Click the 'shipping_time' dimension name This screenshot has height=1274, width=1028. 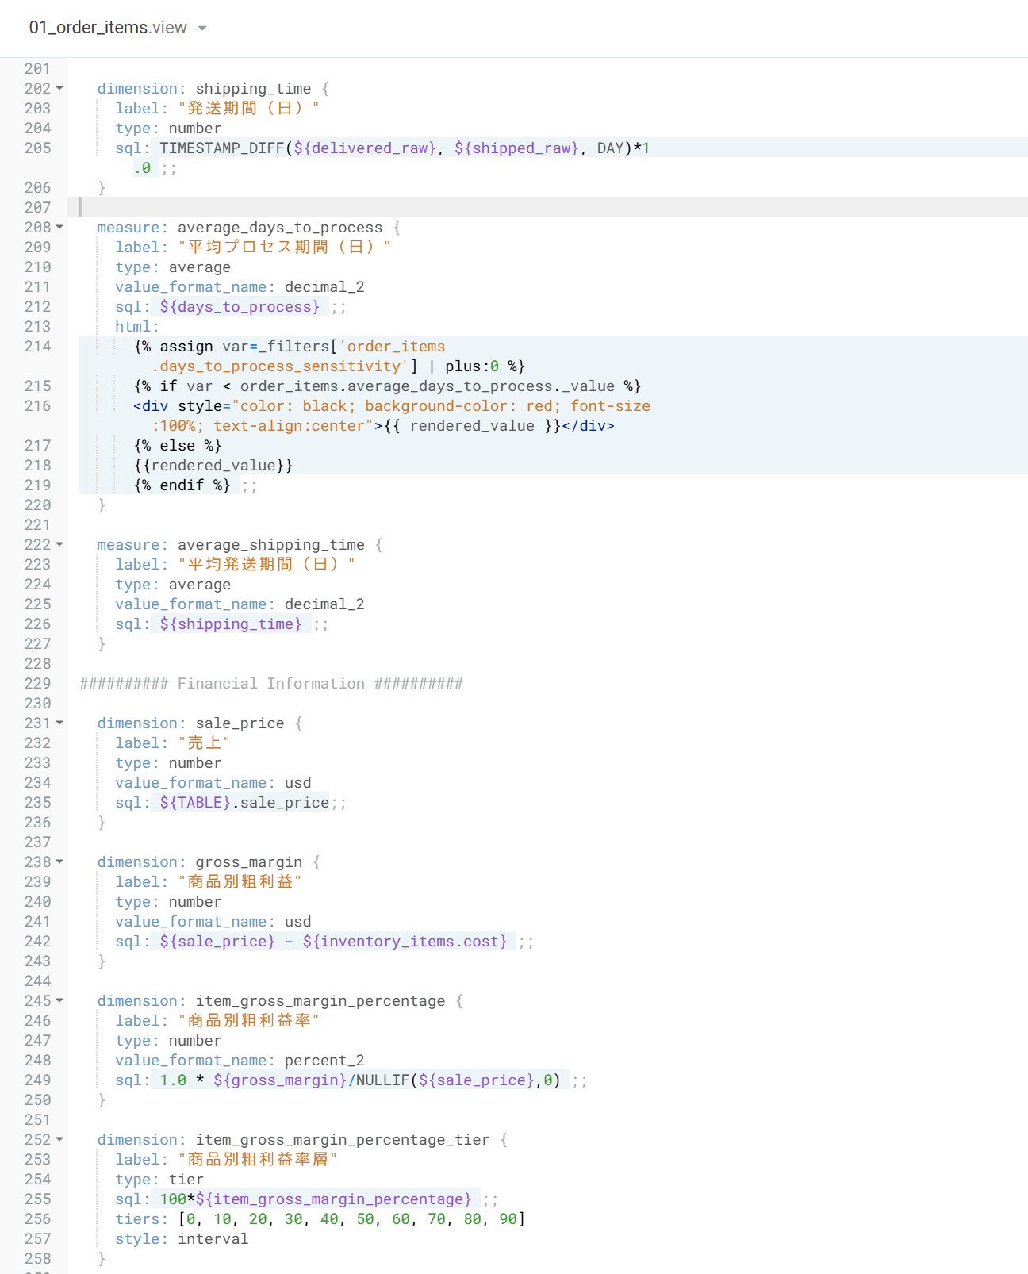pyautogui.click(x=253, y=88)
